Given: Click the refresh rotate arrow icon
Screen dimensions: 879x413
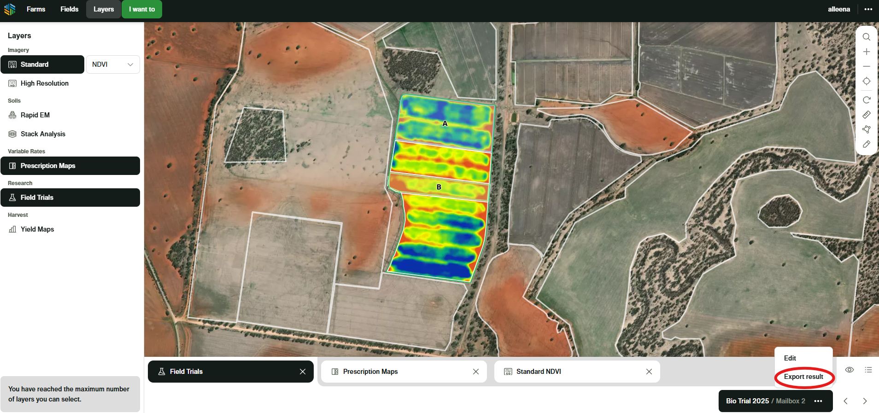Looking at the screenshot, I should 866,100.
